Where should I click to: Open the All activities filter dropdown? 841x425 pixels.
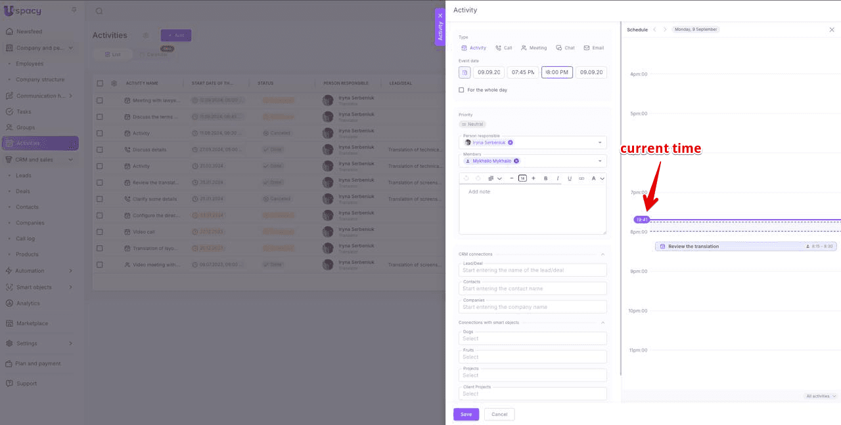(x=821, y=396)
